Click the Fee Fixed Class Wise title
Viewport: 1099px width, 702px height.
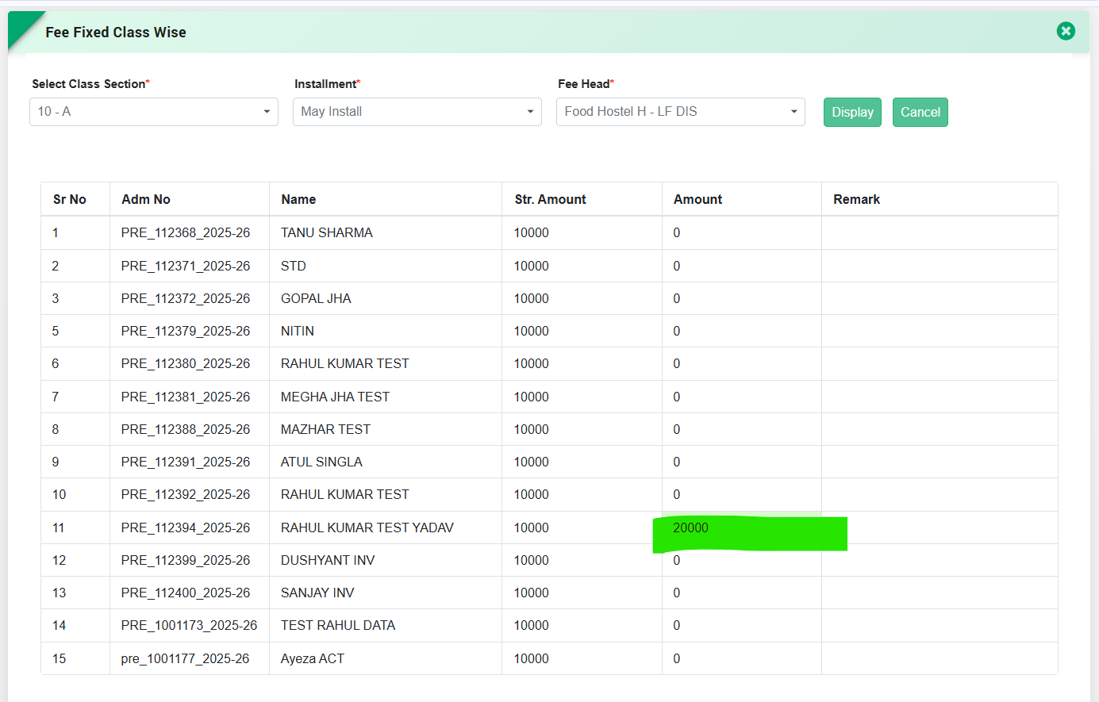(x=116, y=32)
